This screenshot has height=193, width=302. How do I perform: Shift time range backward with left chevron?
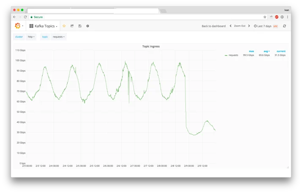[x=230, y=26]
